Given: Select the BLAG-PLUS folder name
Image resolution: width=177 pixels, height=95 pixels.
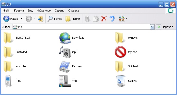Looking at the screenshot, I should pos(23,38).
